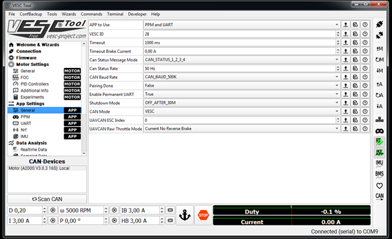Run current play button next to I 3,00 A
The image size is (392, 239).
click(52, 220)
